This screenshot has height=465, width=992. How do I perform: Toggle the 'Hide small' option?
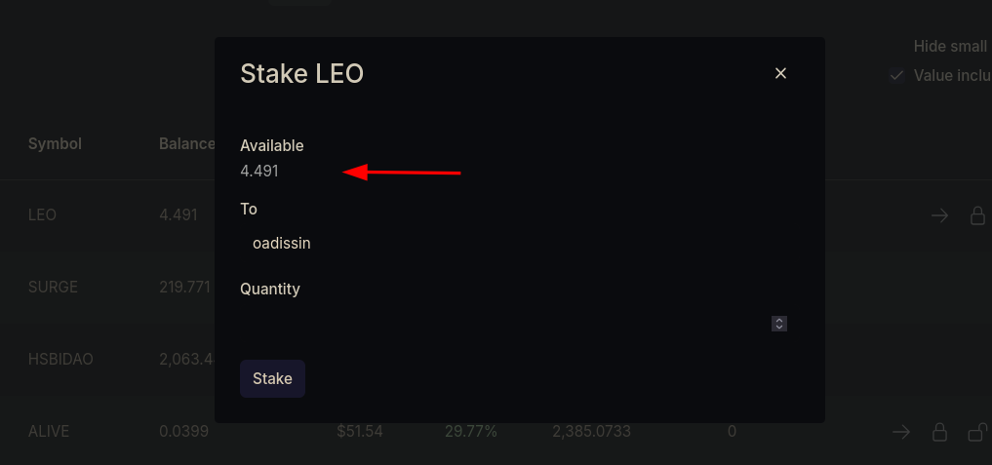(951, 46)
